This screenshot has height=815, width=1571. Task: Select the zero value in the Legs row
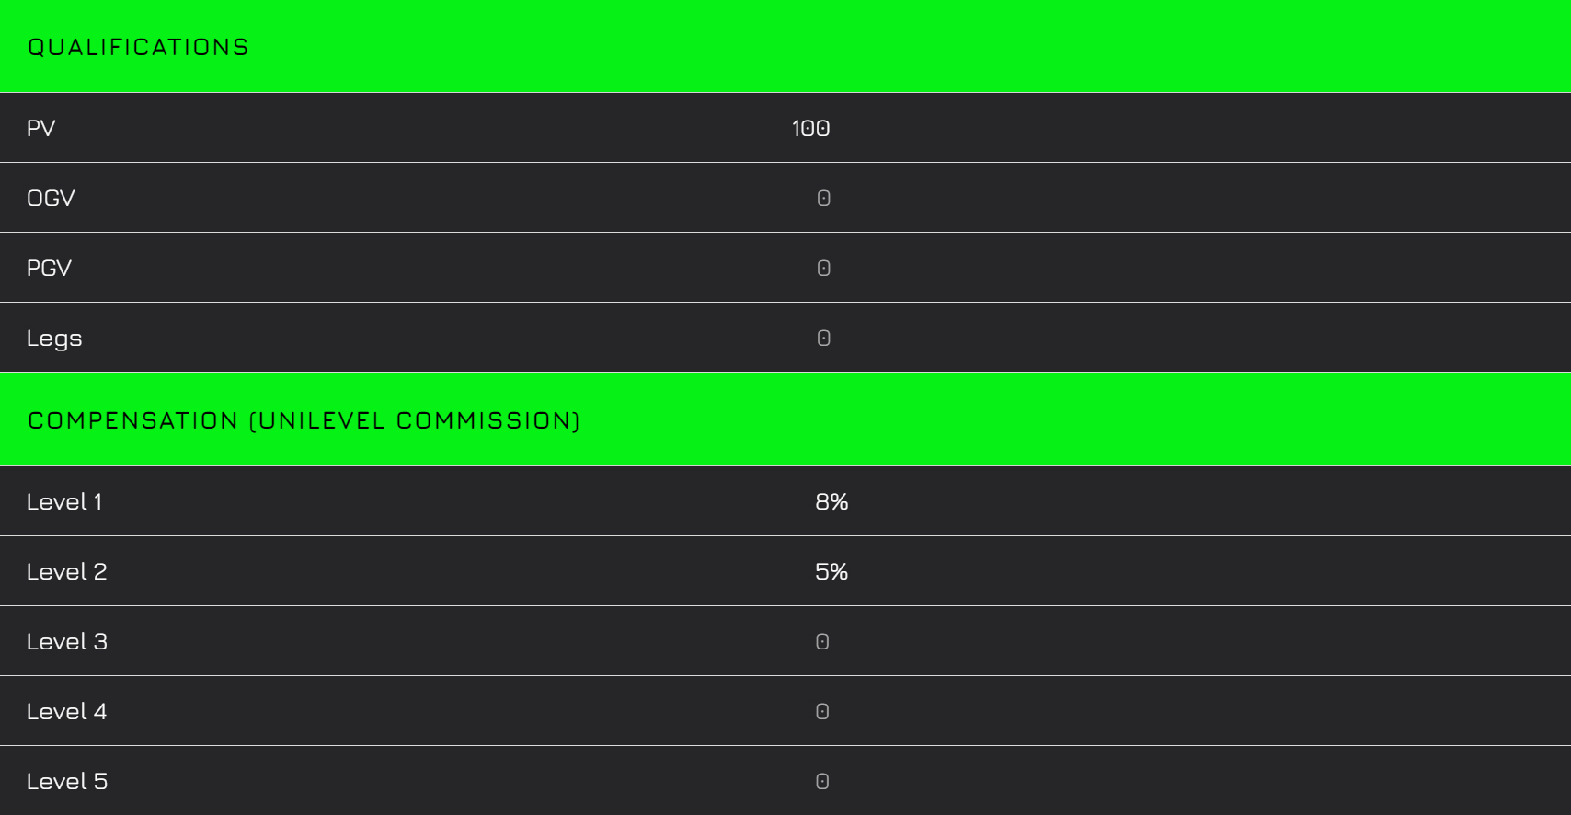[823, 338]
